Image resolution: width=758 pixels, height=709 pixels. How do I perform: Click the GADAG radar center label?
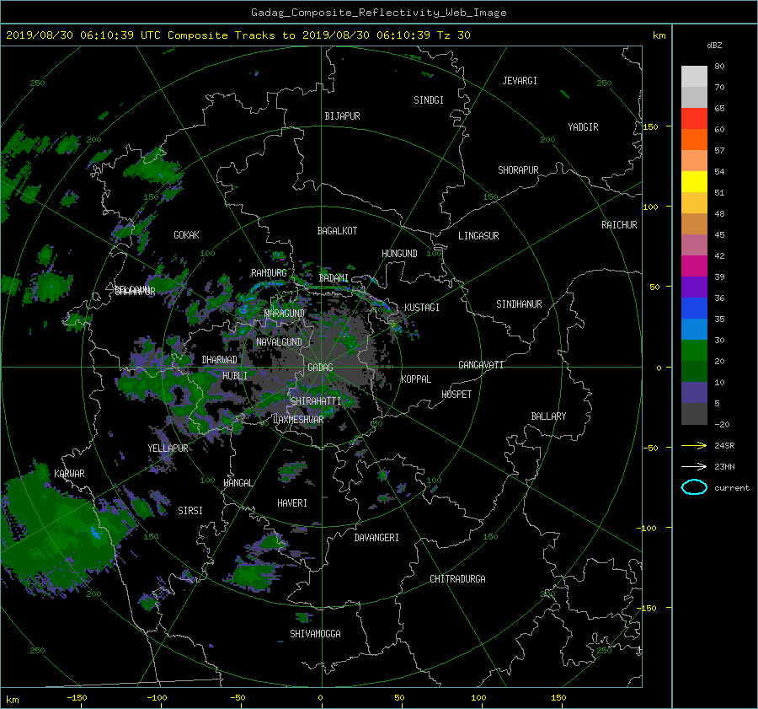pyautogui.click(x=320, y=368)
